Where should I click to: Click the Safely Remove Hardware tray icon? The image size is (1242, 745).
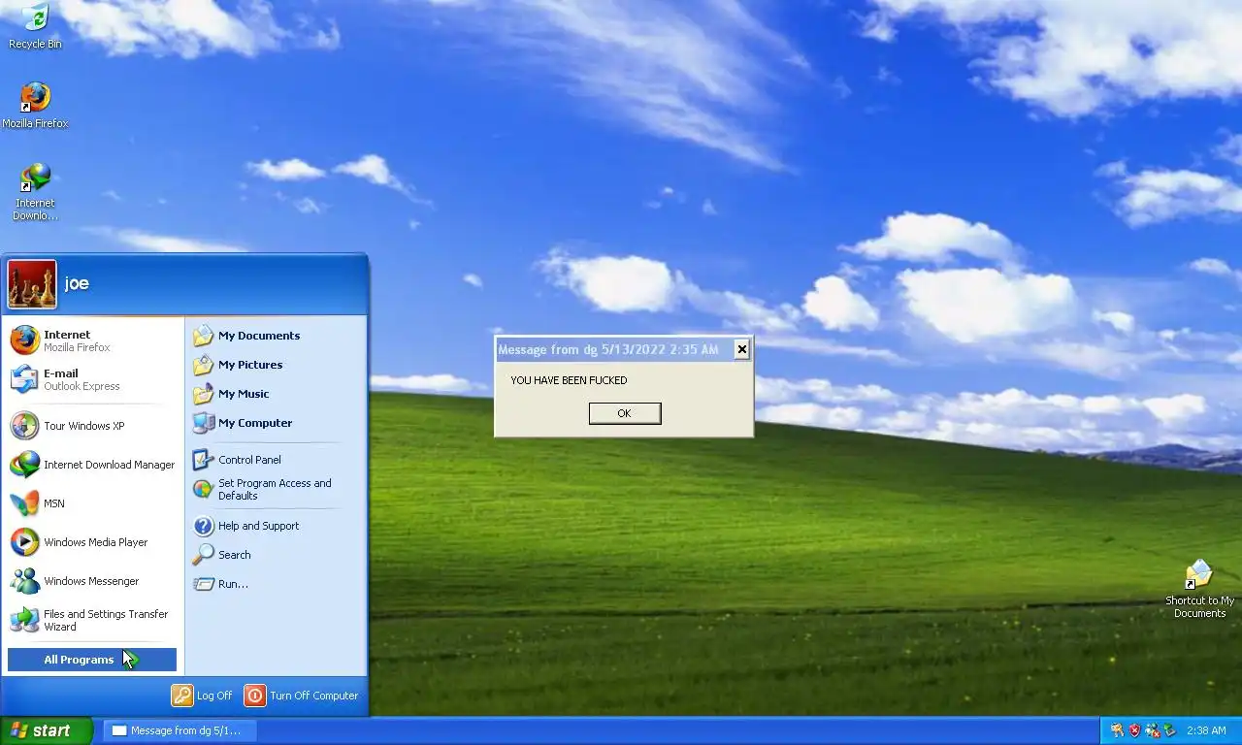click(x=1169, y=730)
